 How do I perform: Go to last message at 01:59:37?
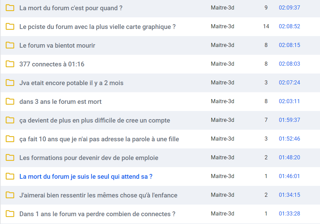click(x=289, y=120)
